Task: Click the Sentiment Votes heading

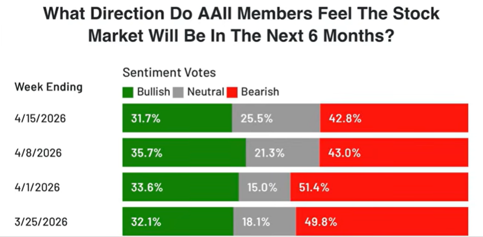Action: [x=169, y=73]
